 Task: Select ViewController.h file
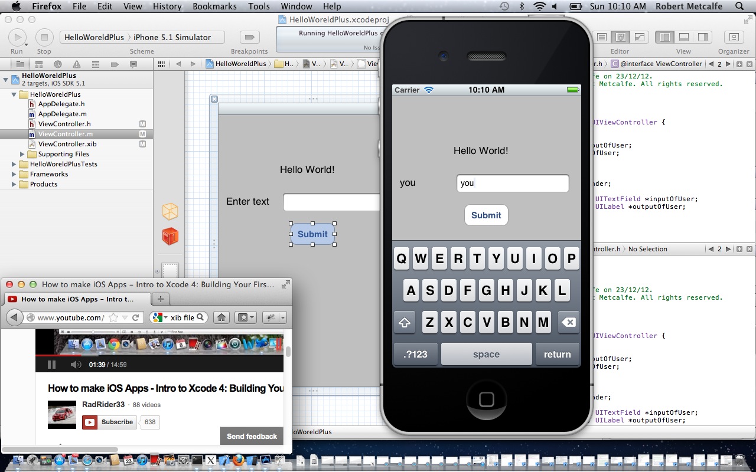64,124
